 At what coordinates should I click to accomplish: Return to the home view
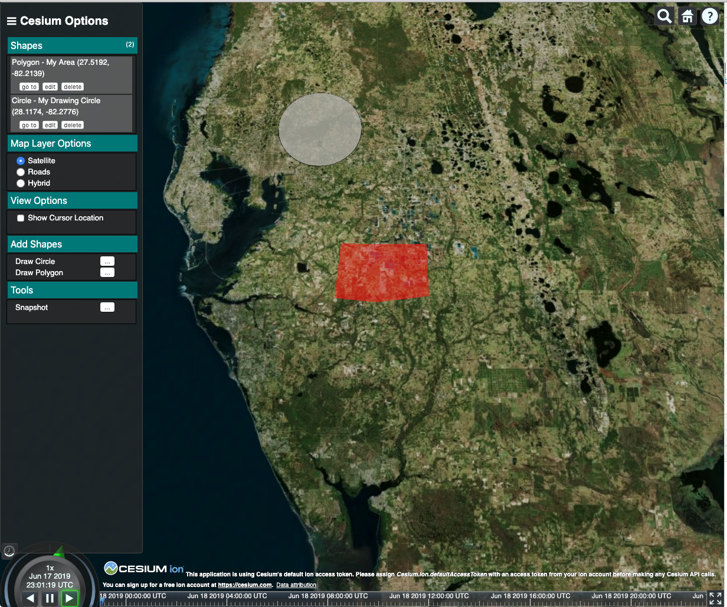pyautogui.click(x=687, y=16)
